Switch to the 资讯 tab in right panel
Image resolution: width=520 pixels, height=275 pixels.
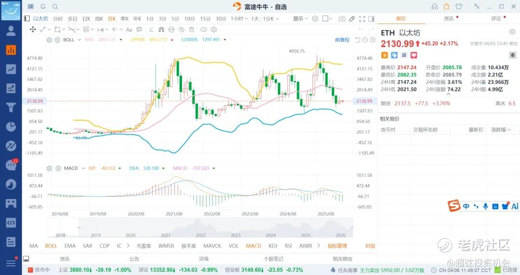[x=448, y=18]
